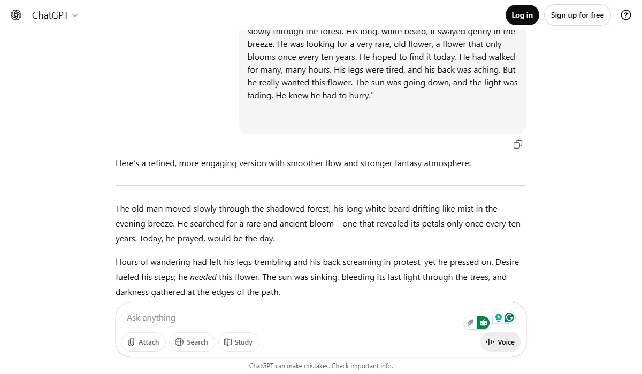Image resolution: width=642 pixels, height=374 pixels.
Task: Copy the message using the copy icon
Action: 517,144
